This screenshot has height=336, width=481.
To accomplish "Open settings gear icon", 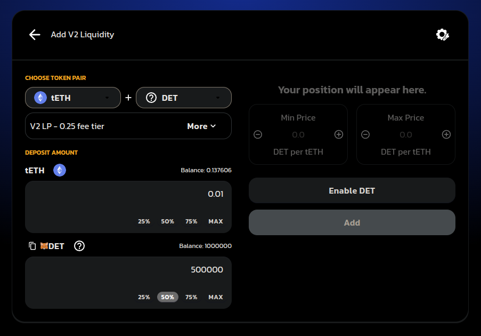I will 442,35.
